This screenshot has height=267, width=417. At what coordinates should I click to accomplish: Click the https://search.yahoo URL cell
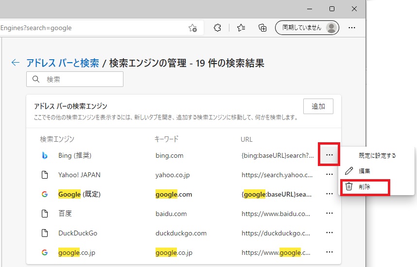click(x=277, y=175)
